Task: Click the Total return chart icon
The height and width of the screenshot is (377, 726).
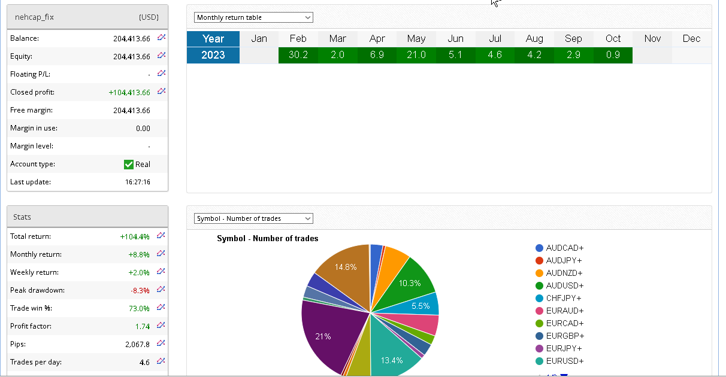Action: 161,236
